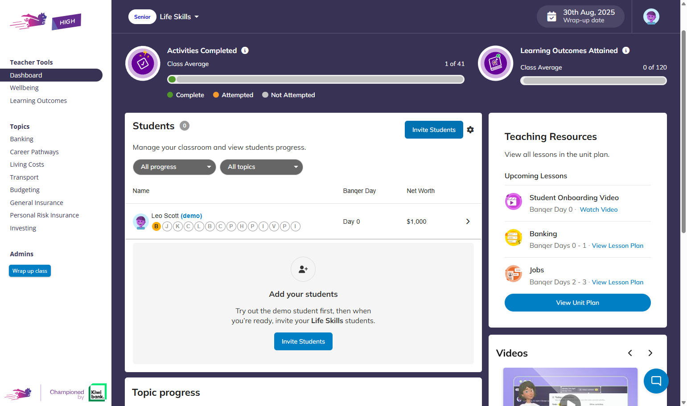
Task: Open Learning Outcomes in the sidebar
Action: point(38,101)
